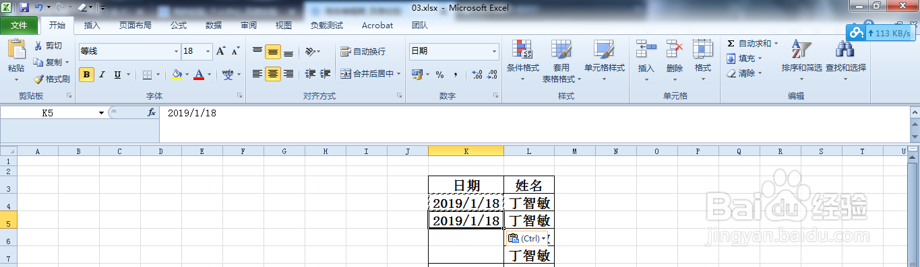This screenshot has width=920, height=267.
Task: Switch to Formulas (公式) tab
Action: (179, 26)
